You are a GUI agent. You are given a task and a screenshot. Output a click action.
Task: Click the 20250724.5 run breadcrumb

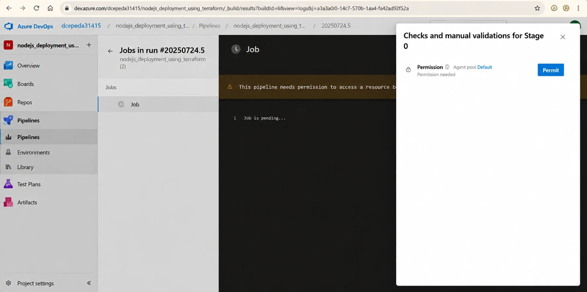click(336, 26)
